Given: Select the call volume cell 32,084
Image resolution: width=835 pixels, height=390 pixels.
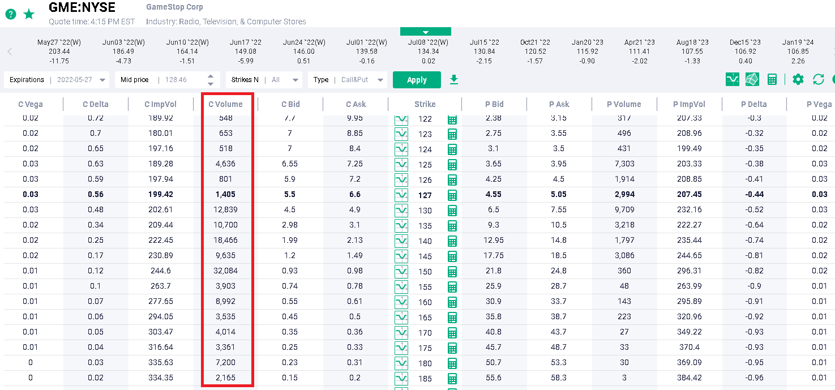Looking at the screenshot, I should (225, 271).
